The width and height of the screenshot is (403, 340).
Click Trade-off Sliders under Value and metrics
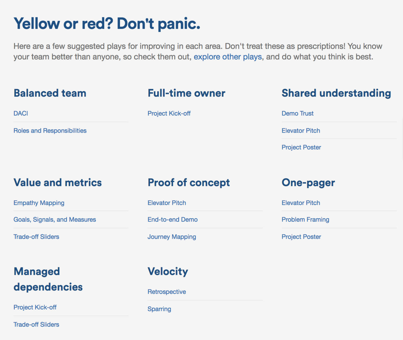click(x=36, y=237)
